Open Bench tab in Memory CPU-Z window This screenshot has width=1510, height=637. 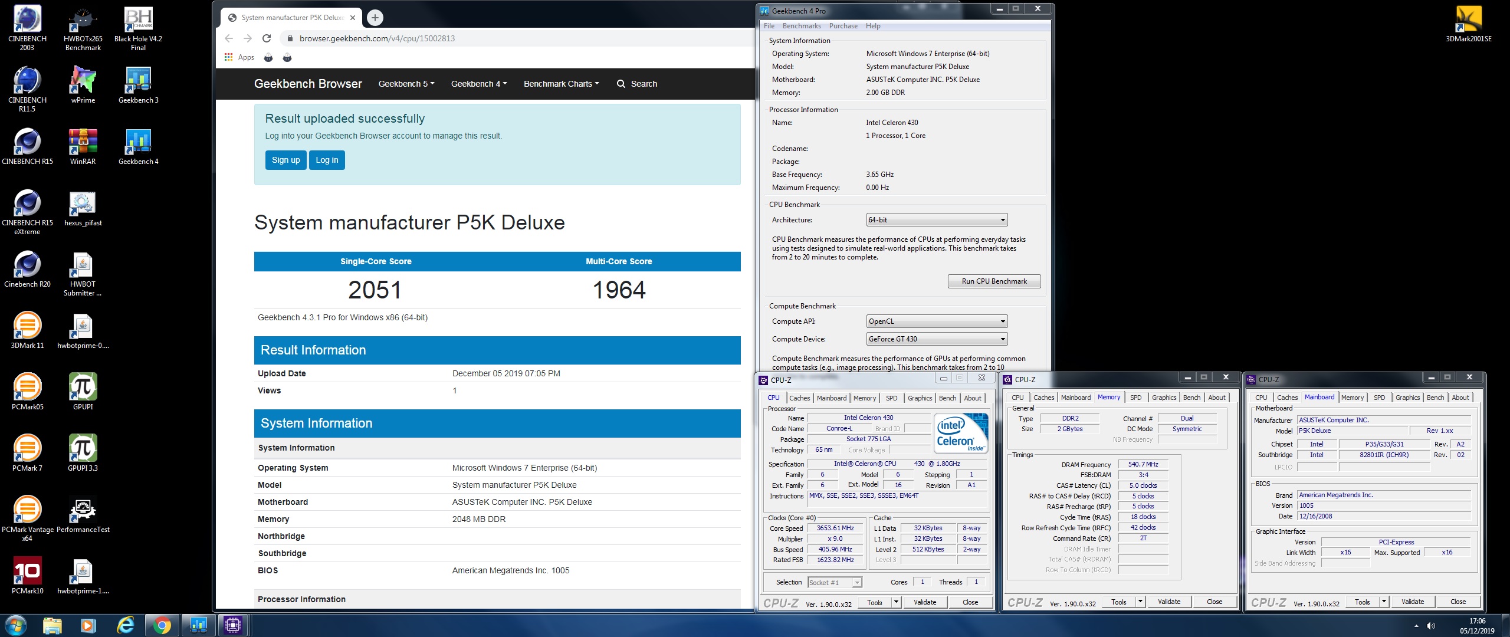(1191, 398)
